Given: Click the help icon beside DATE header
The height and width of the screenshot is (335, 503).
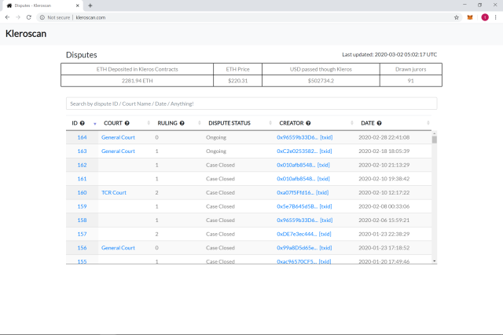Looking at the screenshot, I should [x=379, y=123].
